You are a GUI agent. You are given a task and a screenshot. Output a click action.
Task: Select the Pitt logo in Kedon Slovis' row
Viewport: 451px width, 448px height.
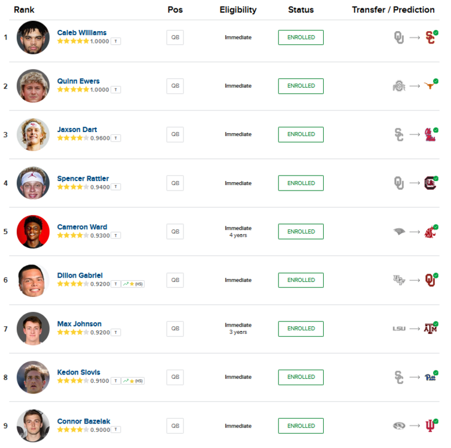tap(429, 377)
